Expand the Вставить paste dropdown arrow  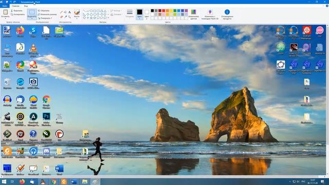point(5,18)
